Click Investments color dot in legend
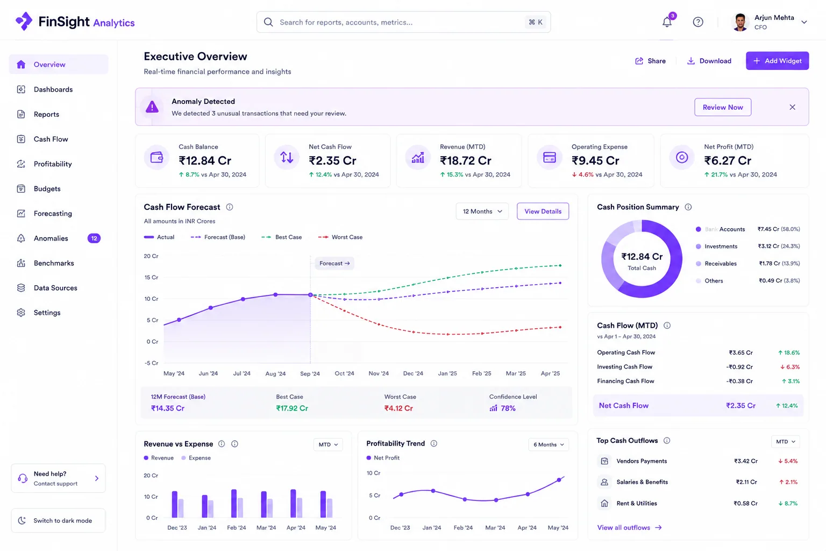 (699, 246)
